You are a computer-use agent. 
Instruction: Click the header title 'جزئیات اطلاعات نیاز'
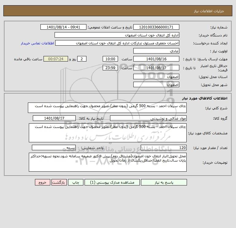[x=209, y=11]
